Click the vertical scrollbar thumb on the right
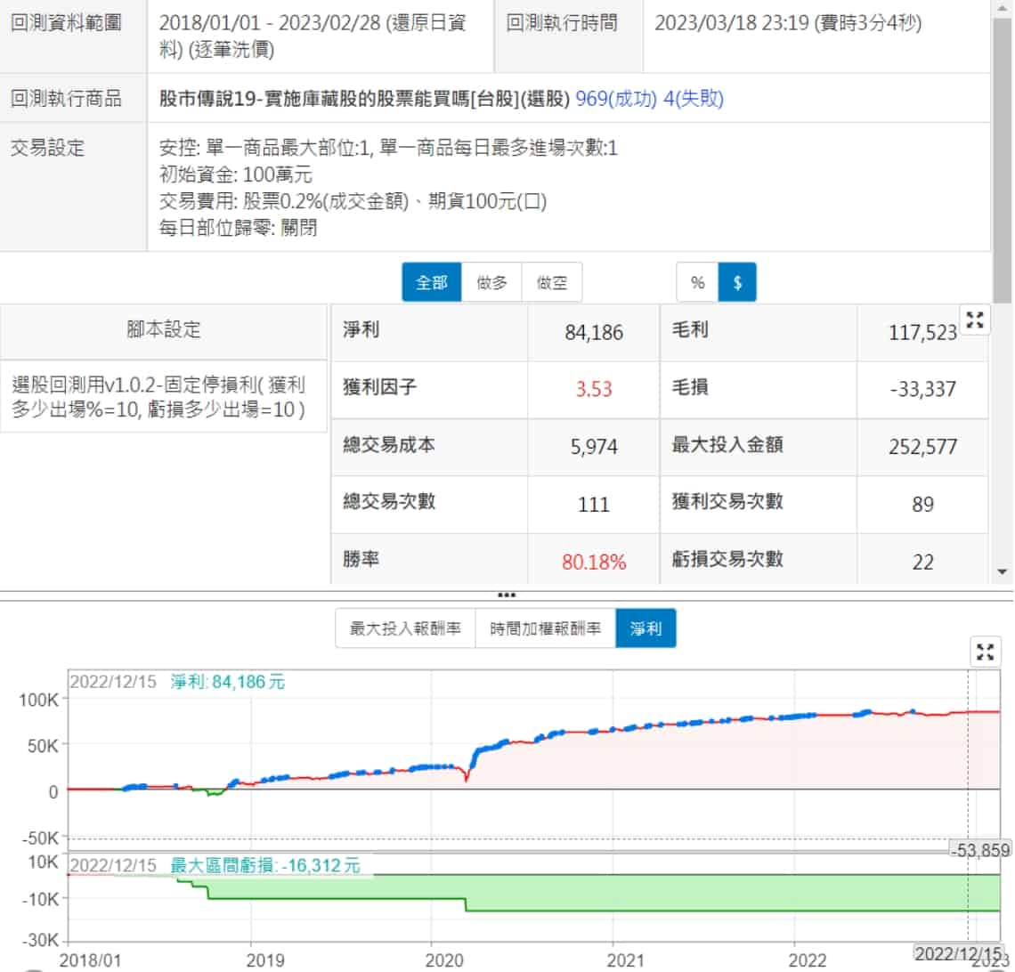 point(1003,160)
